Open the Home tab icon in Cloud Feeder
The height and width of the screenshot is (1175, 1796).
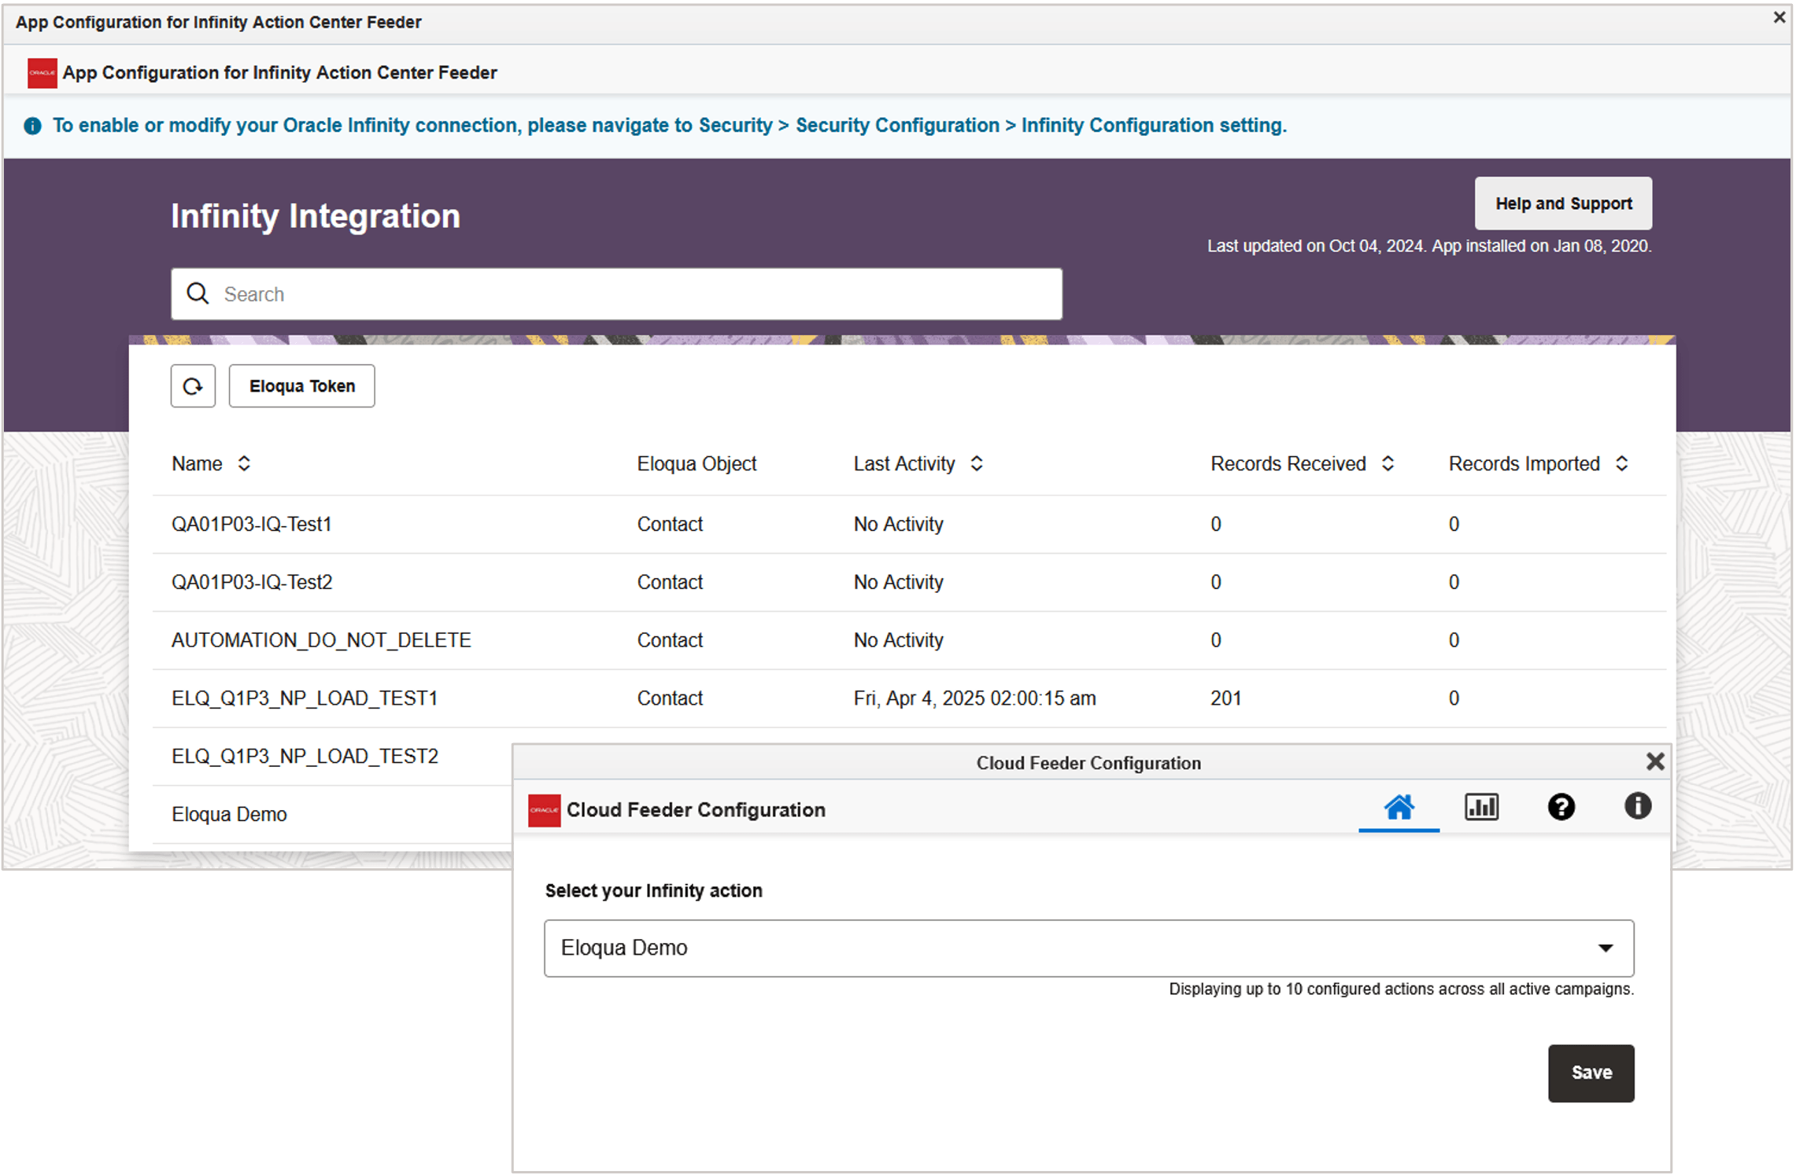pyautogui.click(x=1399, y=808)
